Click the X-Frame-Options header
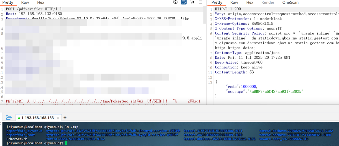This screenshot has height=146, width=339. [244, 24]
